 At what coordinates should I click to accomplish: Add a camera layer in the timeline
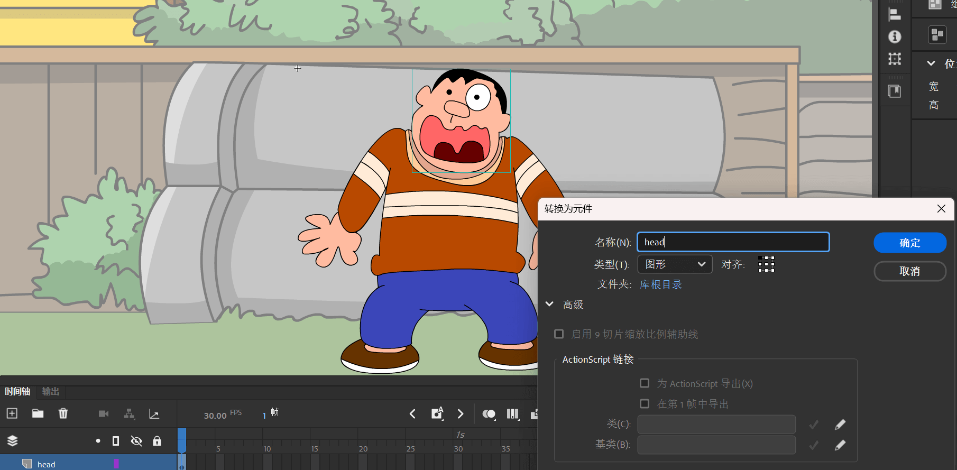(104, 414)
